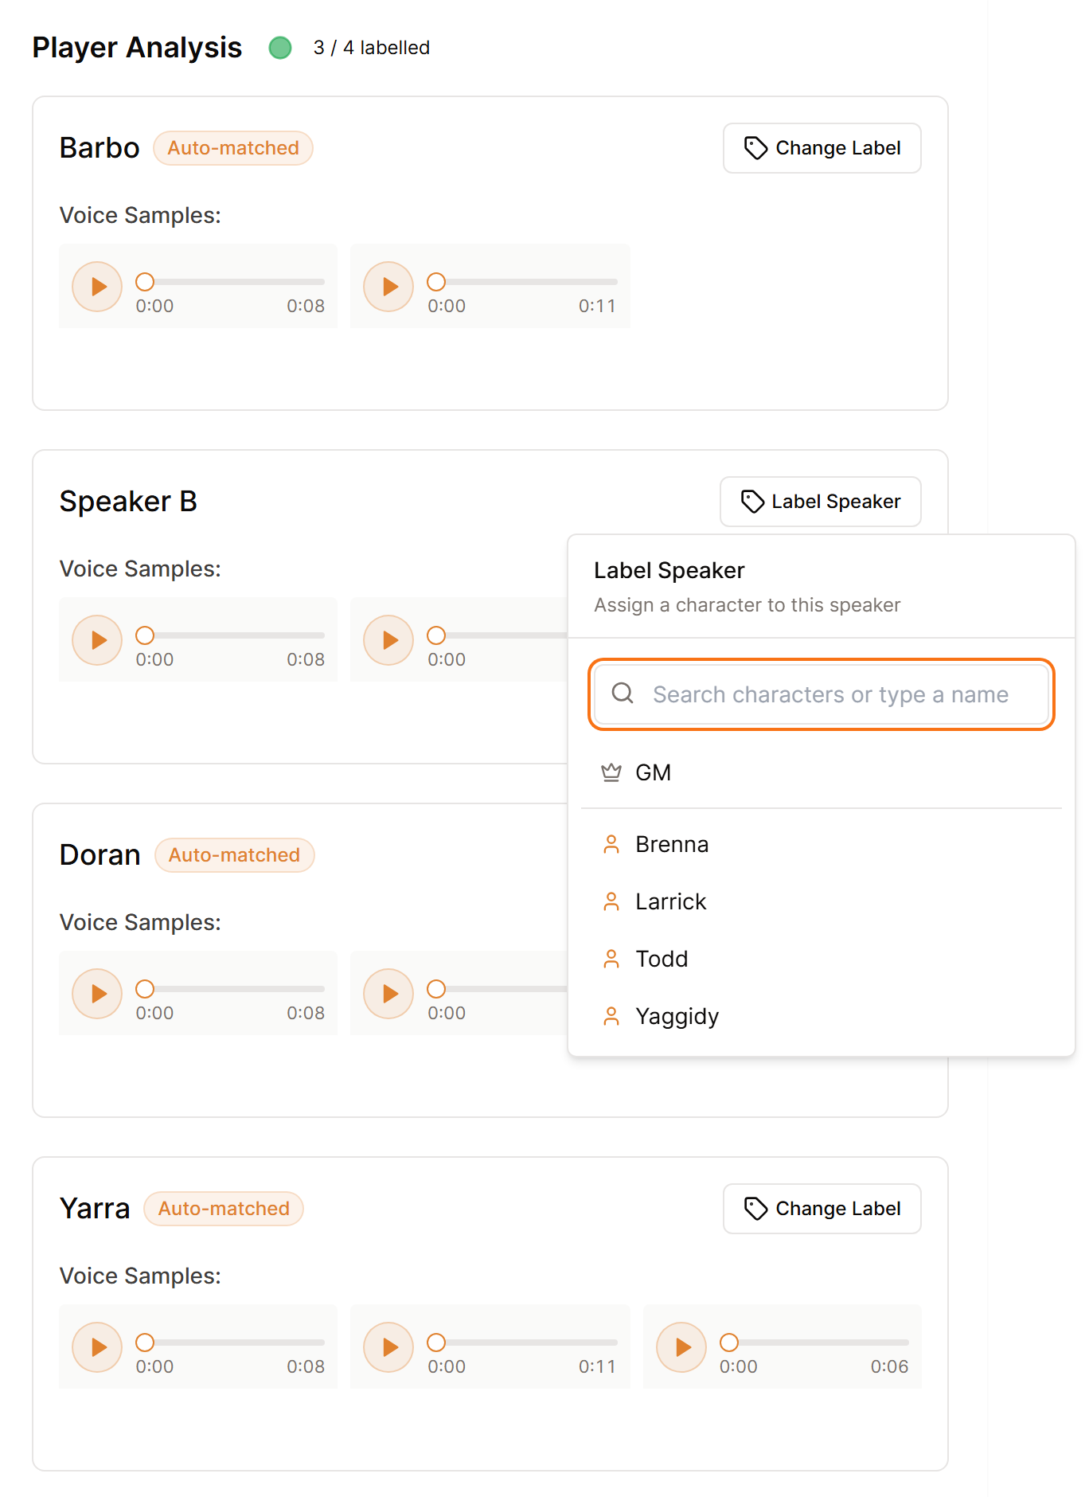Play Barbo's 0:11 voice sample
Screen dimensions: 1089x1497
[388, 287]
